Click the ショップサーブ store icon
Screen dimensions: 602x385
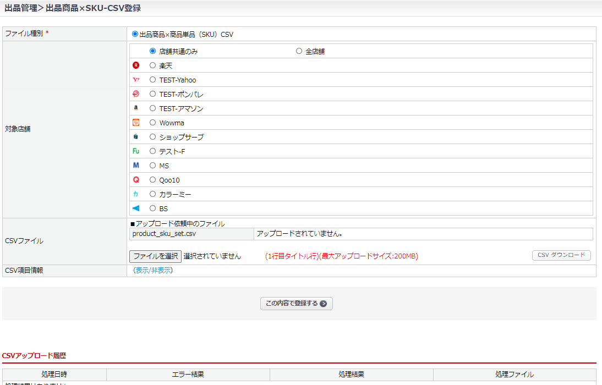(136, 136)
